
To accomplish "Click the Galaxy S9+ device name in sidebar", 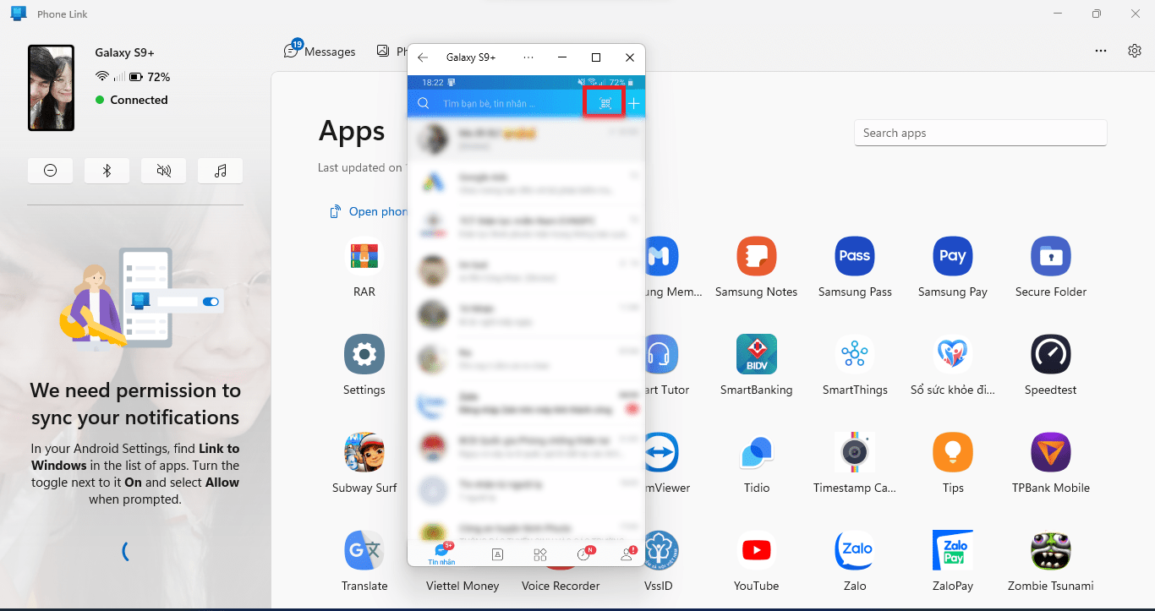I will [x=124, y=52].
